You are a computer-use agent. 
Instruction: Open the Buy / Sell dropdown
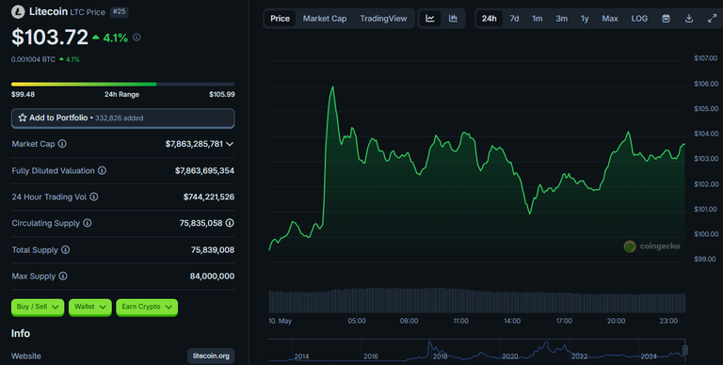(x=38, y=307)
